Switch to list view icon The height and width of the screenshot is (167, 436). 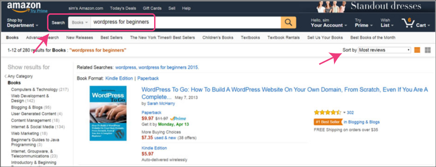[x=417, y=50]
